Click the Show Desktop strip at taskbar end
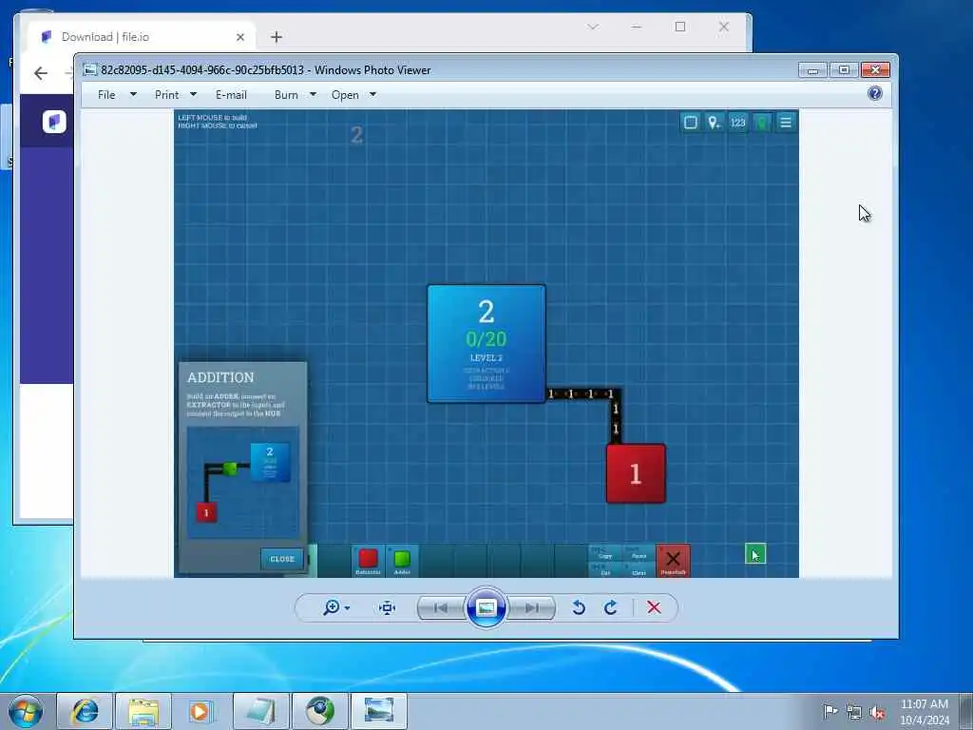973x730 pixels. (x=966, y=711)
